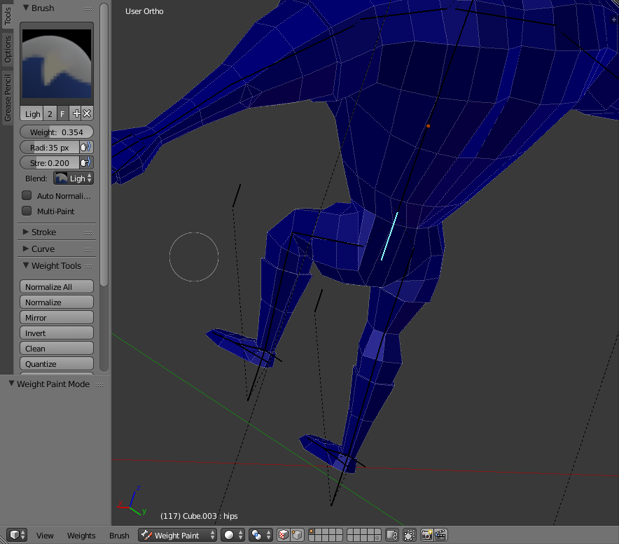619x544 pixels.
Task: Click the OpenGL render image camera icon
Action: click(426, 535)
